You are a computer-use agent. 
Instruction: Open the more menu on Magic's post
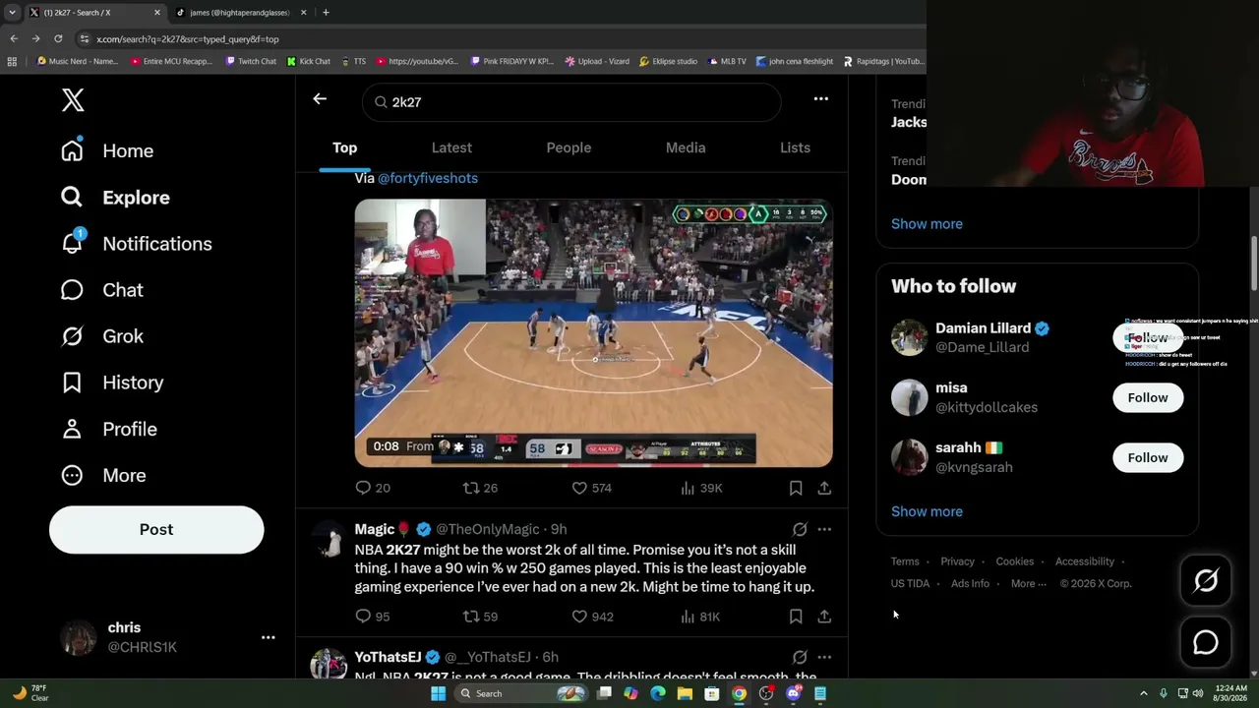824,529
